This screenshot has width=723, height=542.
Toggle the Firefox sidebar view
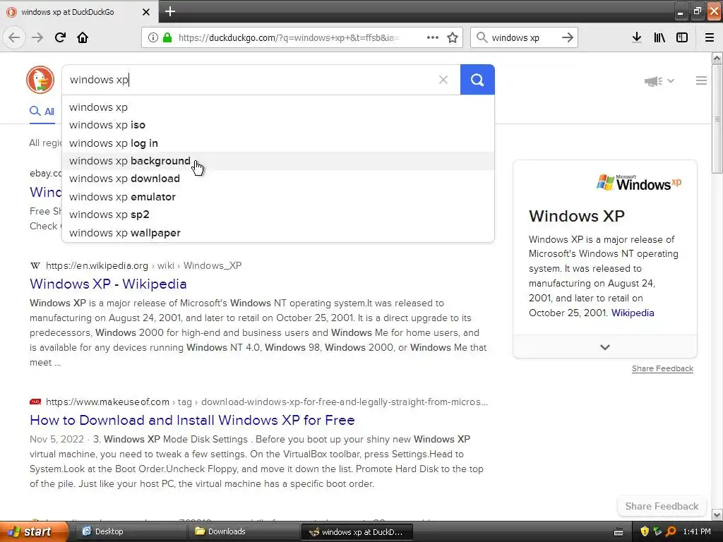coord(682,37)
